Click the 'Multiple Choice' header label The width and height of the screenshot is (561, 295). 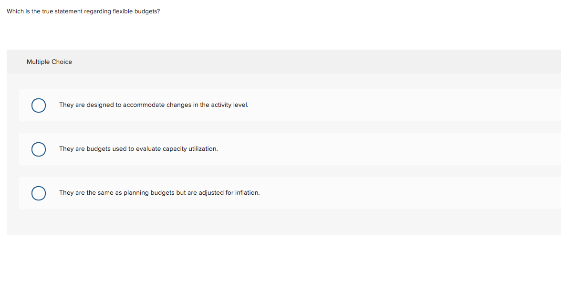[x=49, y=62]
